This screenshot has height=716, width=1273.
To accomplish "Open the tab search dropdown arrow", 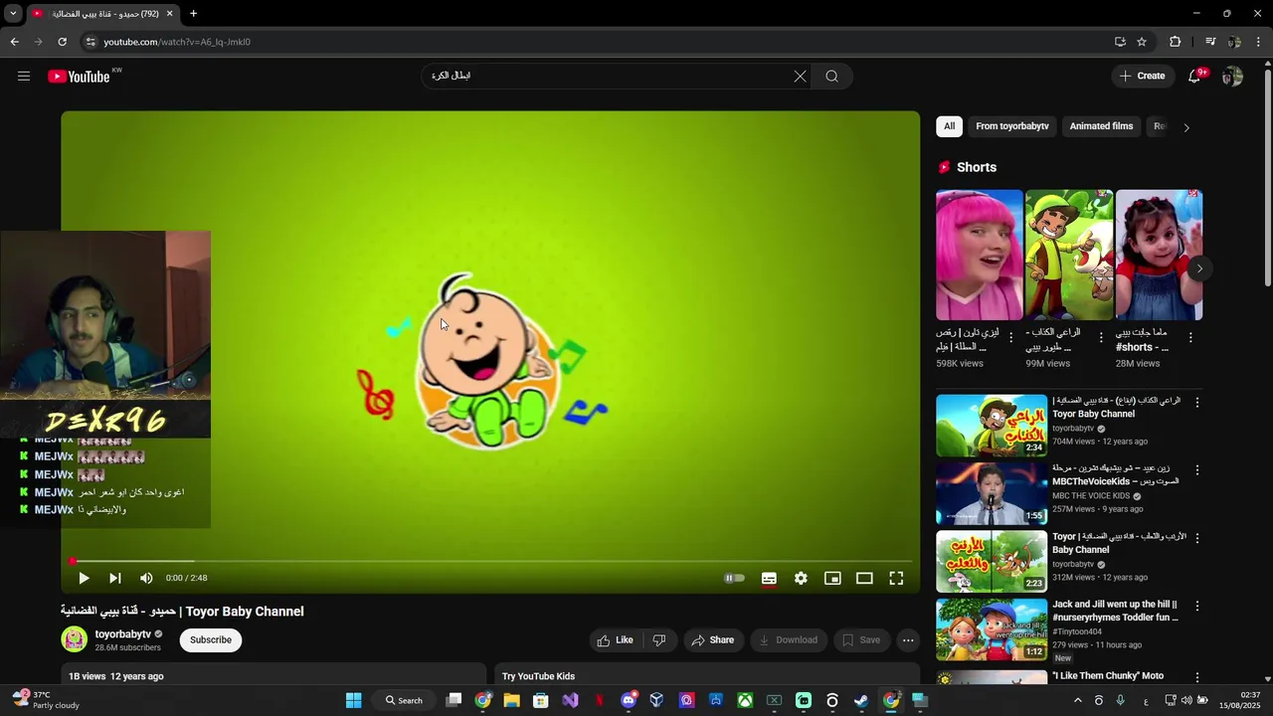I will (x=13, y=14).
